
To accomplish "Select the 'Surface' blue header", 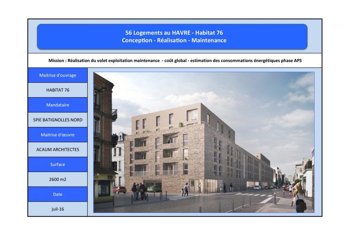I will [57, 164].
